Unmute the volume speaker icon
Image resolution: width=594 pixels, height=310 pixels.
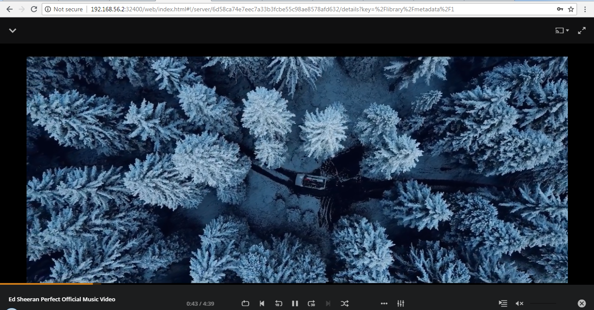(x=520, y=303)
